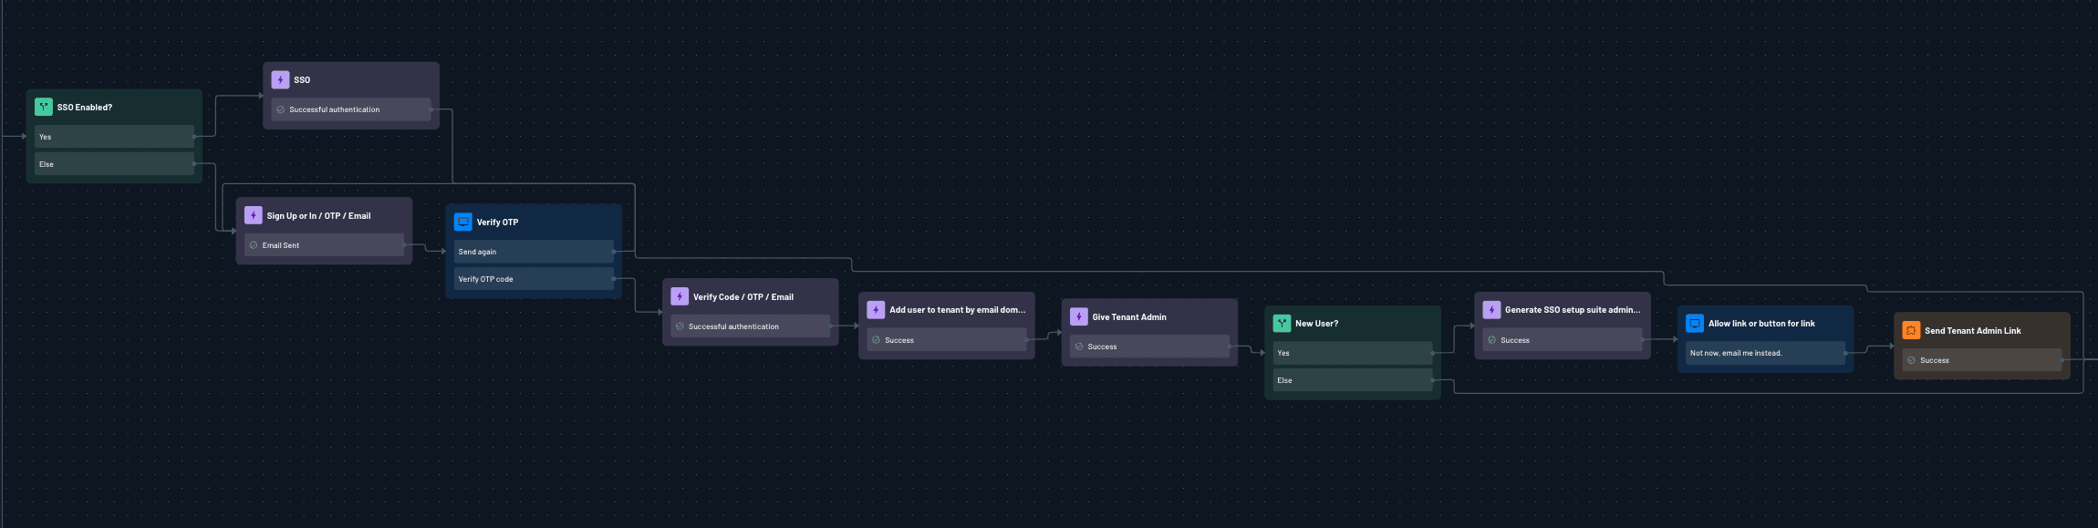This screenshot has width=2098, height=528.
Task: Click Sign Up or In / OTP / Email title
Action: pyautogui.click(x=318, y=216)
